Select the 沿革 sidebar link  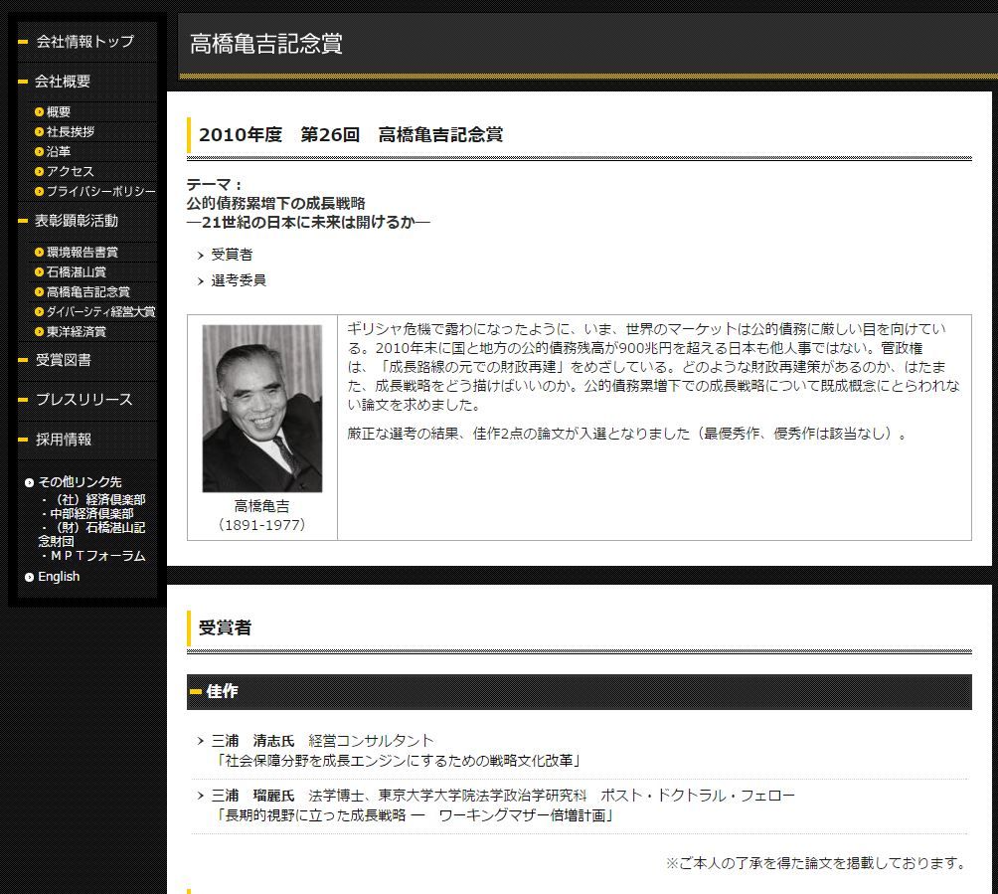pos(59,151)
